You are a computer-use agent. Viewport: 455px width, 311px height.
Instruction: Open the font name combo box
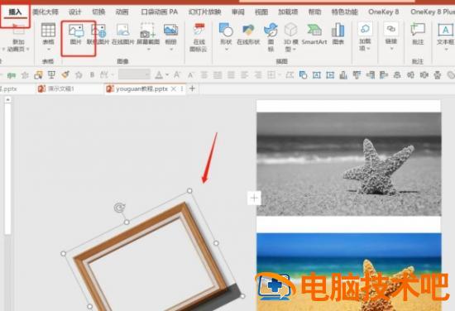click(134, 74)
